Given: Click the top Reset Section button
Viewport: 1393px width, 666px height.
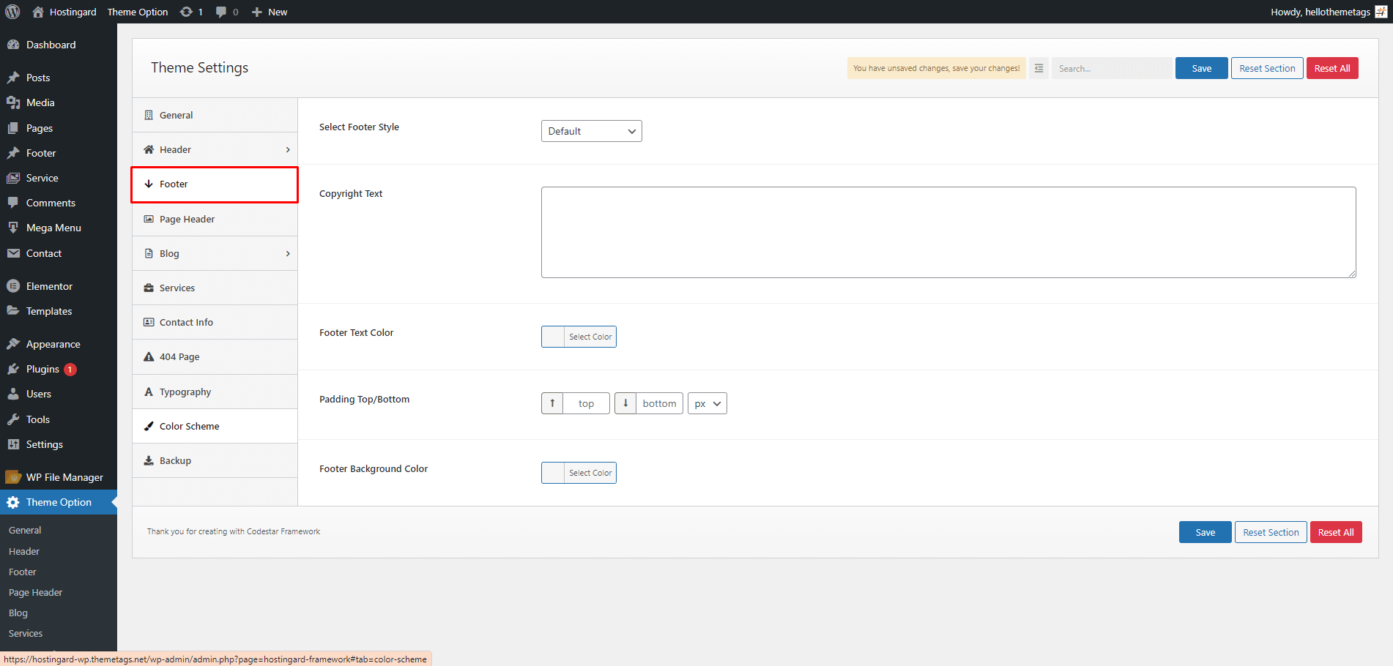Looking at the screenshot, I should point(1267,68).
